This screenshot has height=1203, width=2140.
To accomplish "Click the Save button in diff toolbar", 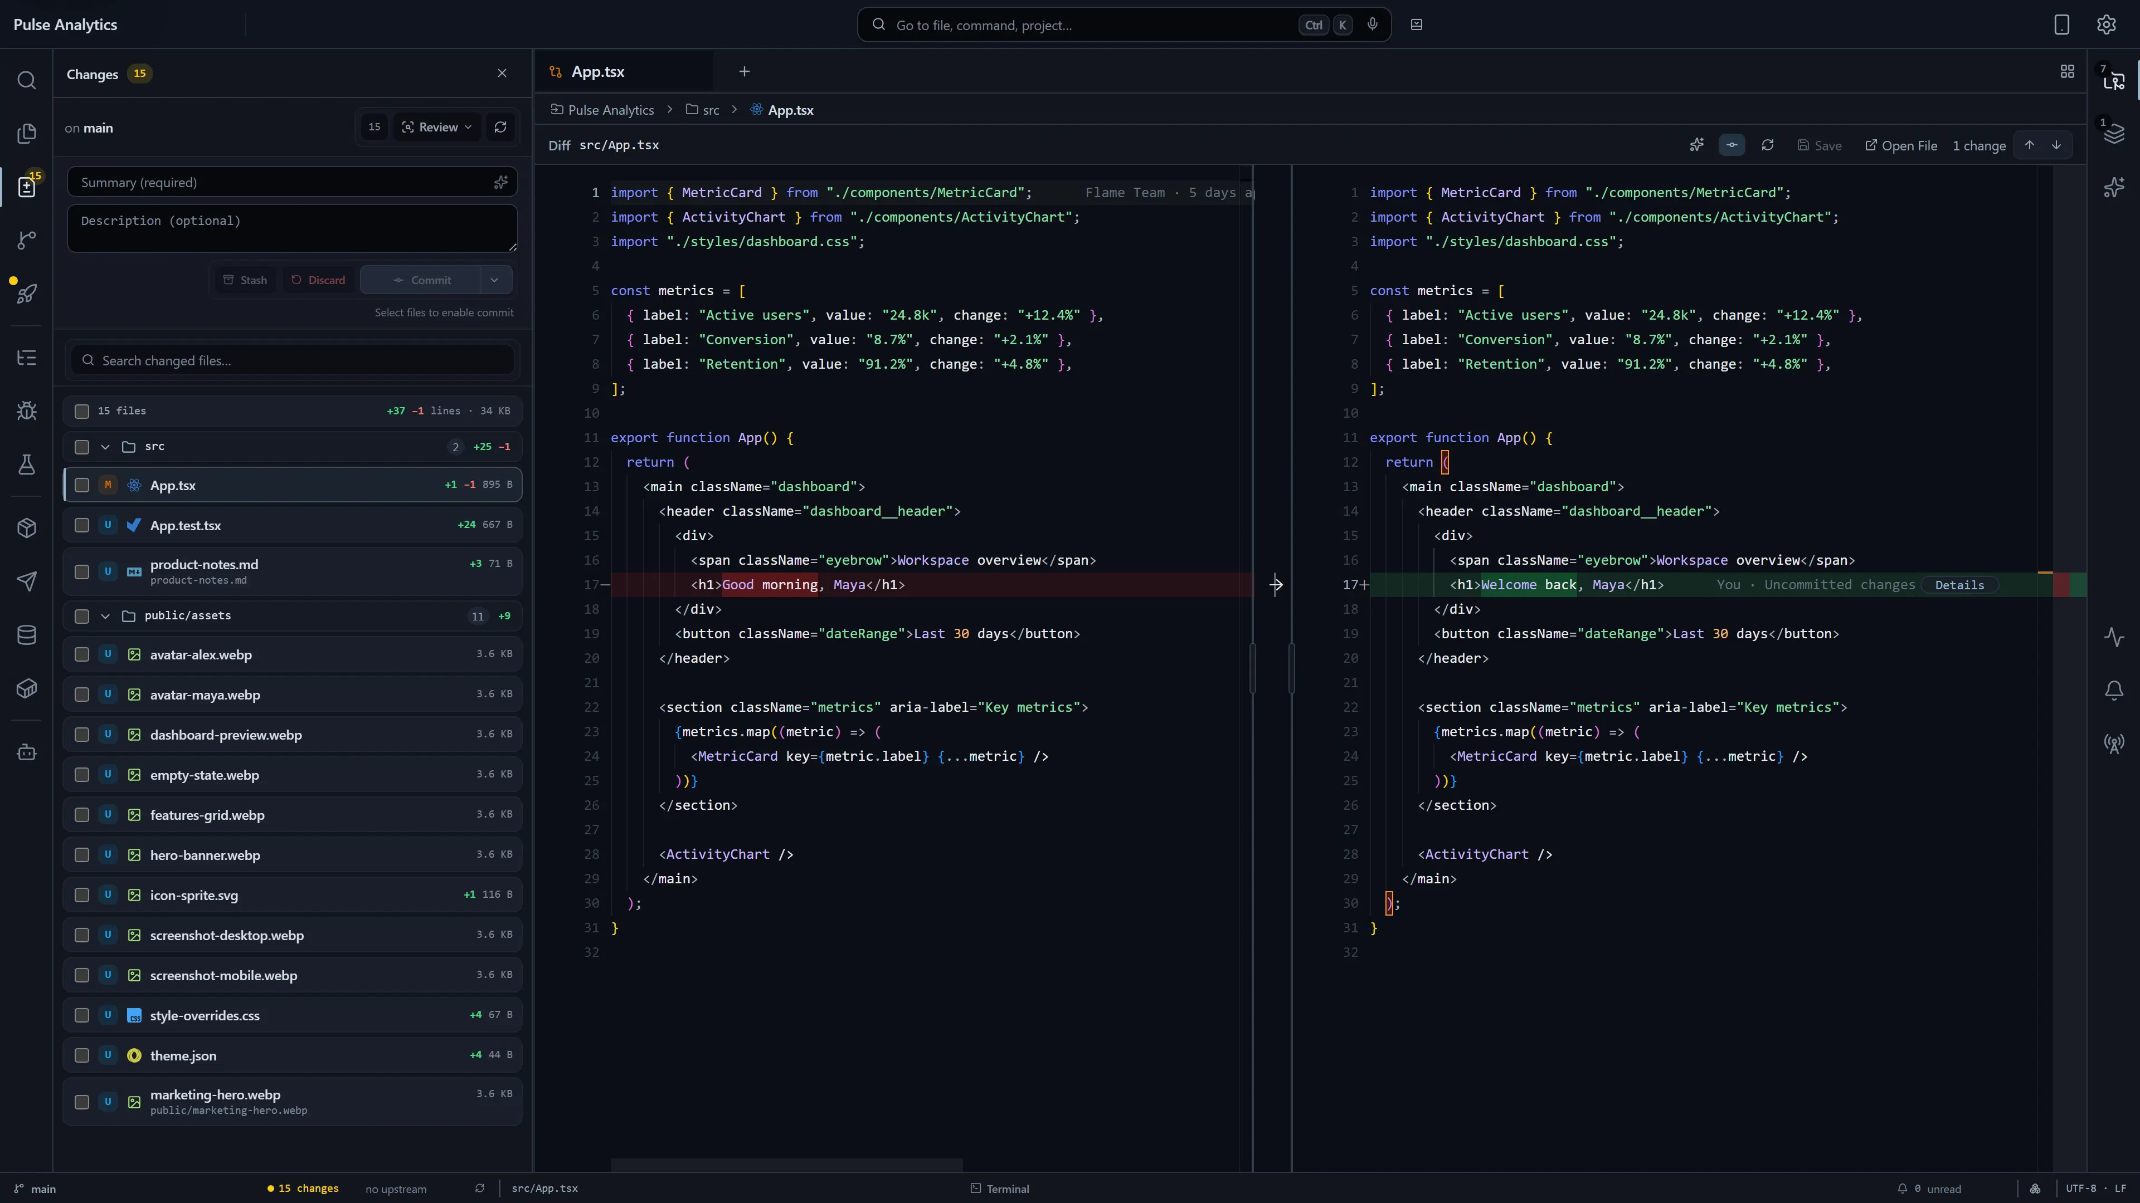I will tap(1820, 145).
